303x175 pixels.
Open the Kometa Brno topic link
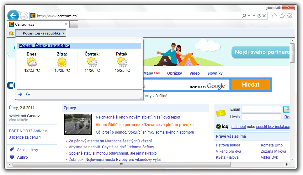(x=272, y=145)
